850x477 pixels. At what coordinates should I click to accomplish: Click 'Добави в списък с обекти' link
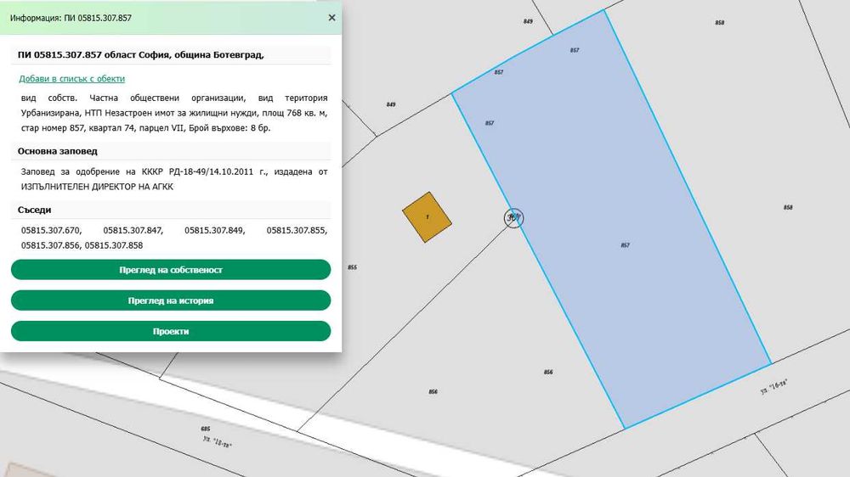71,78
